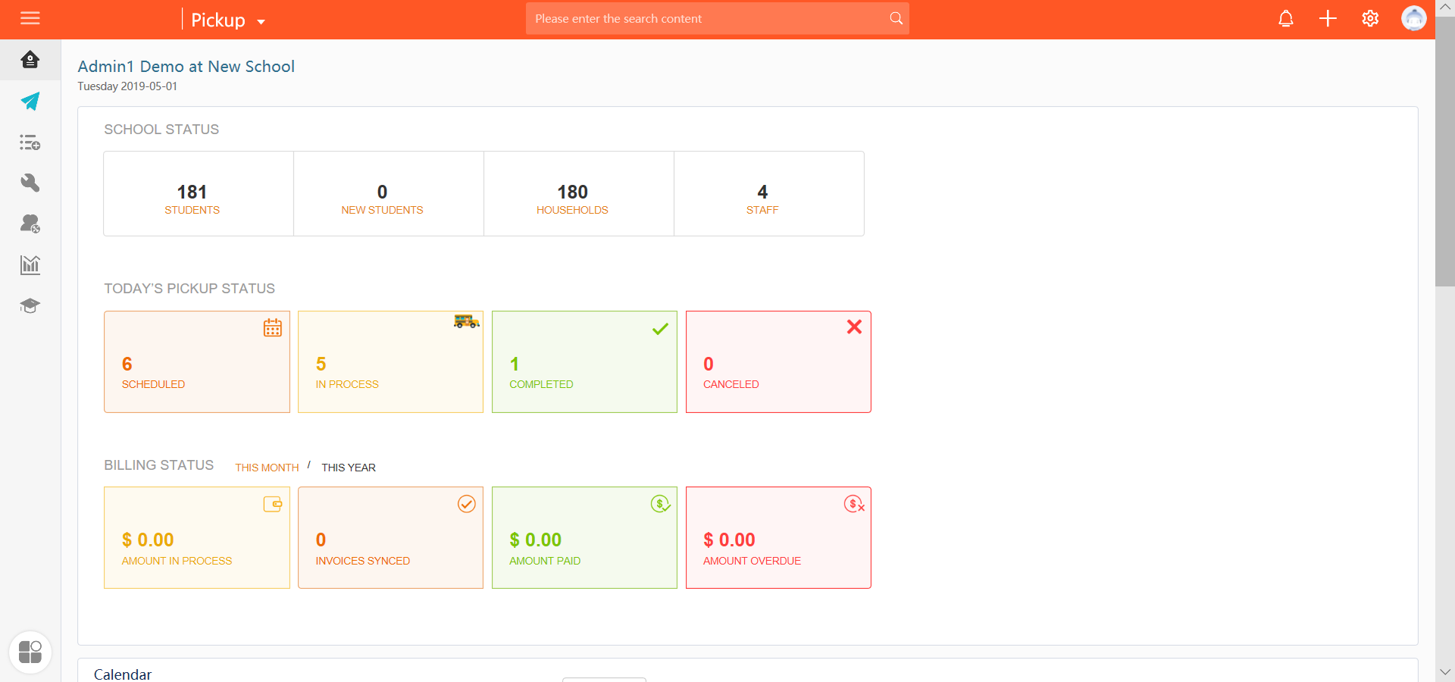Viewport: 1455px width, 682px height.
Task: Open the hamburger navigation menu
Action: click(30, 18)
